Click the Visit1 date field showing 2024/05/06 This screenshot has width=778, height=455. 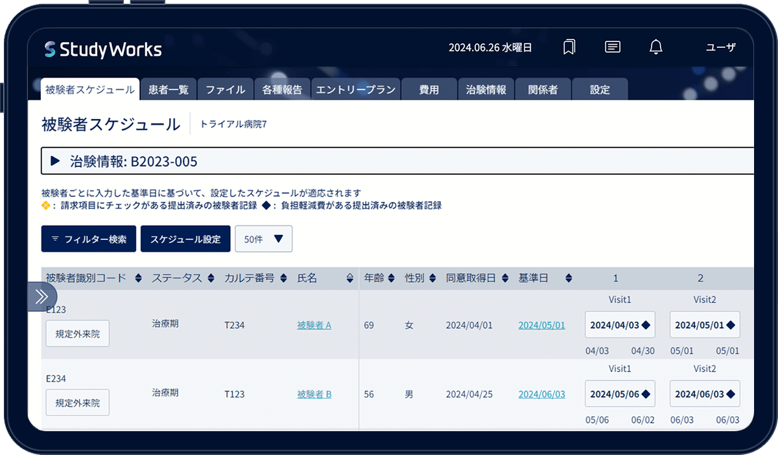pyautogui.click(x=620, y=394)
